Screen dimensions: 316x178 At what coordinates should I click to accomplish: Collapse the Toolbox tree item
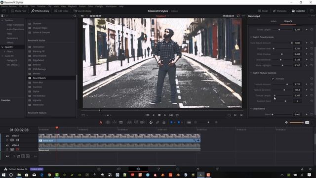click(2, 20)
